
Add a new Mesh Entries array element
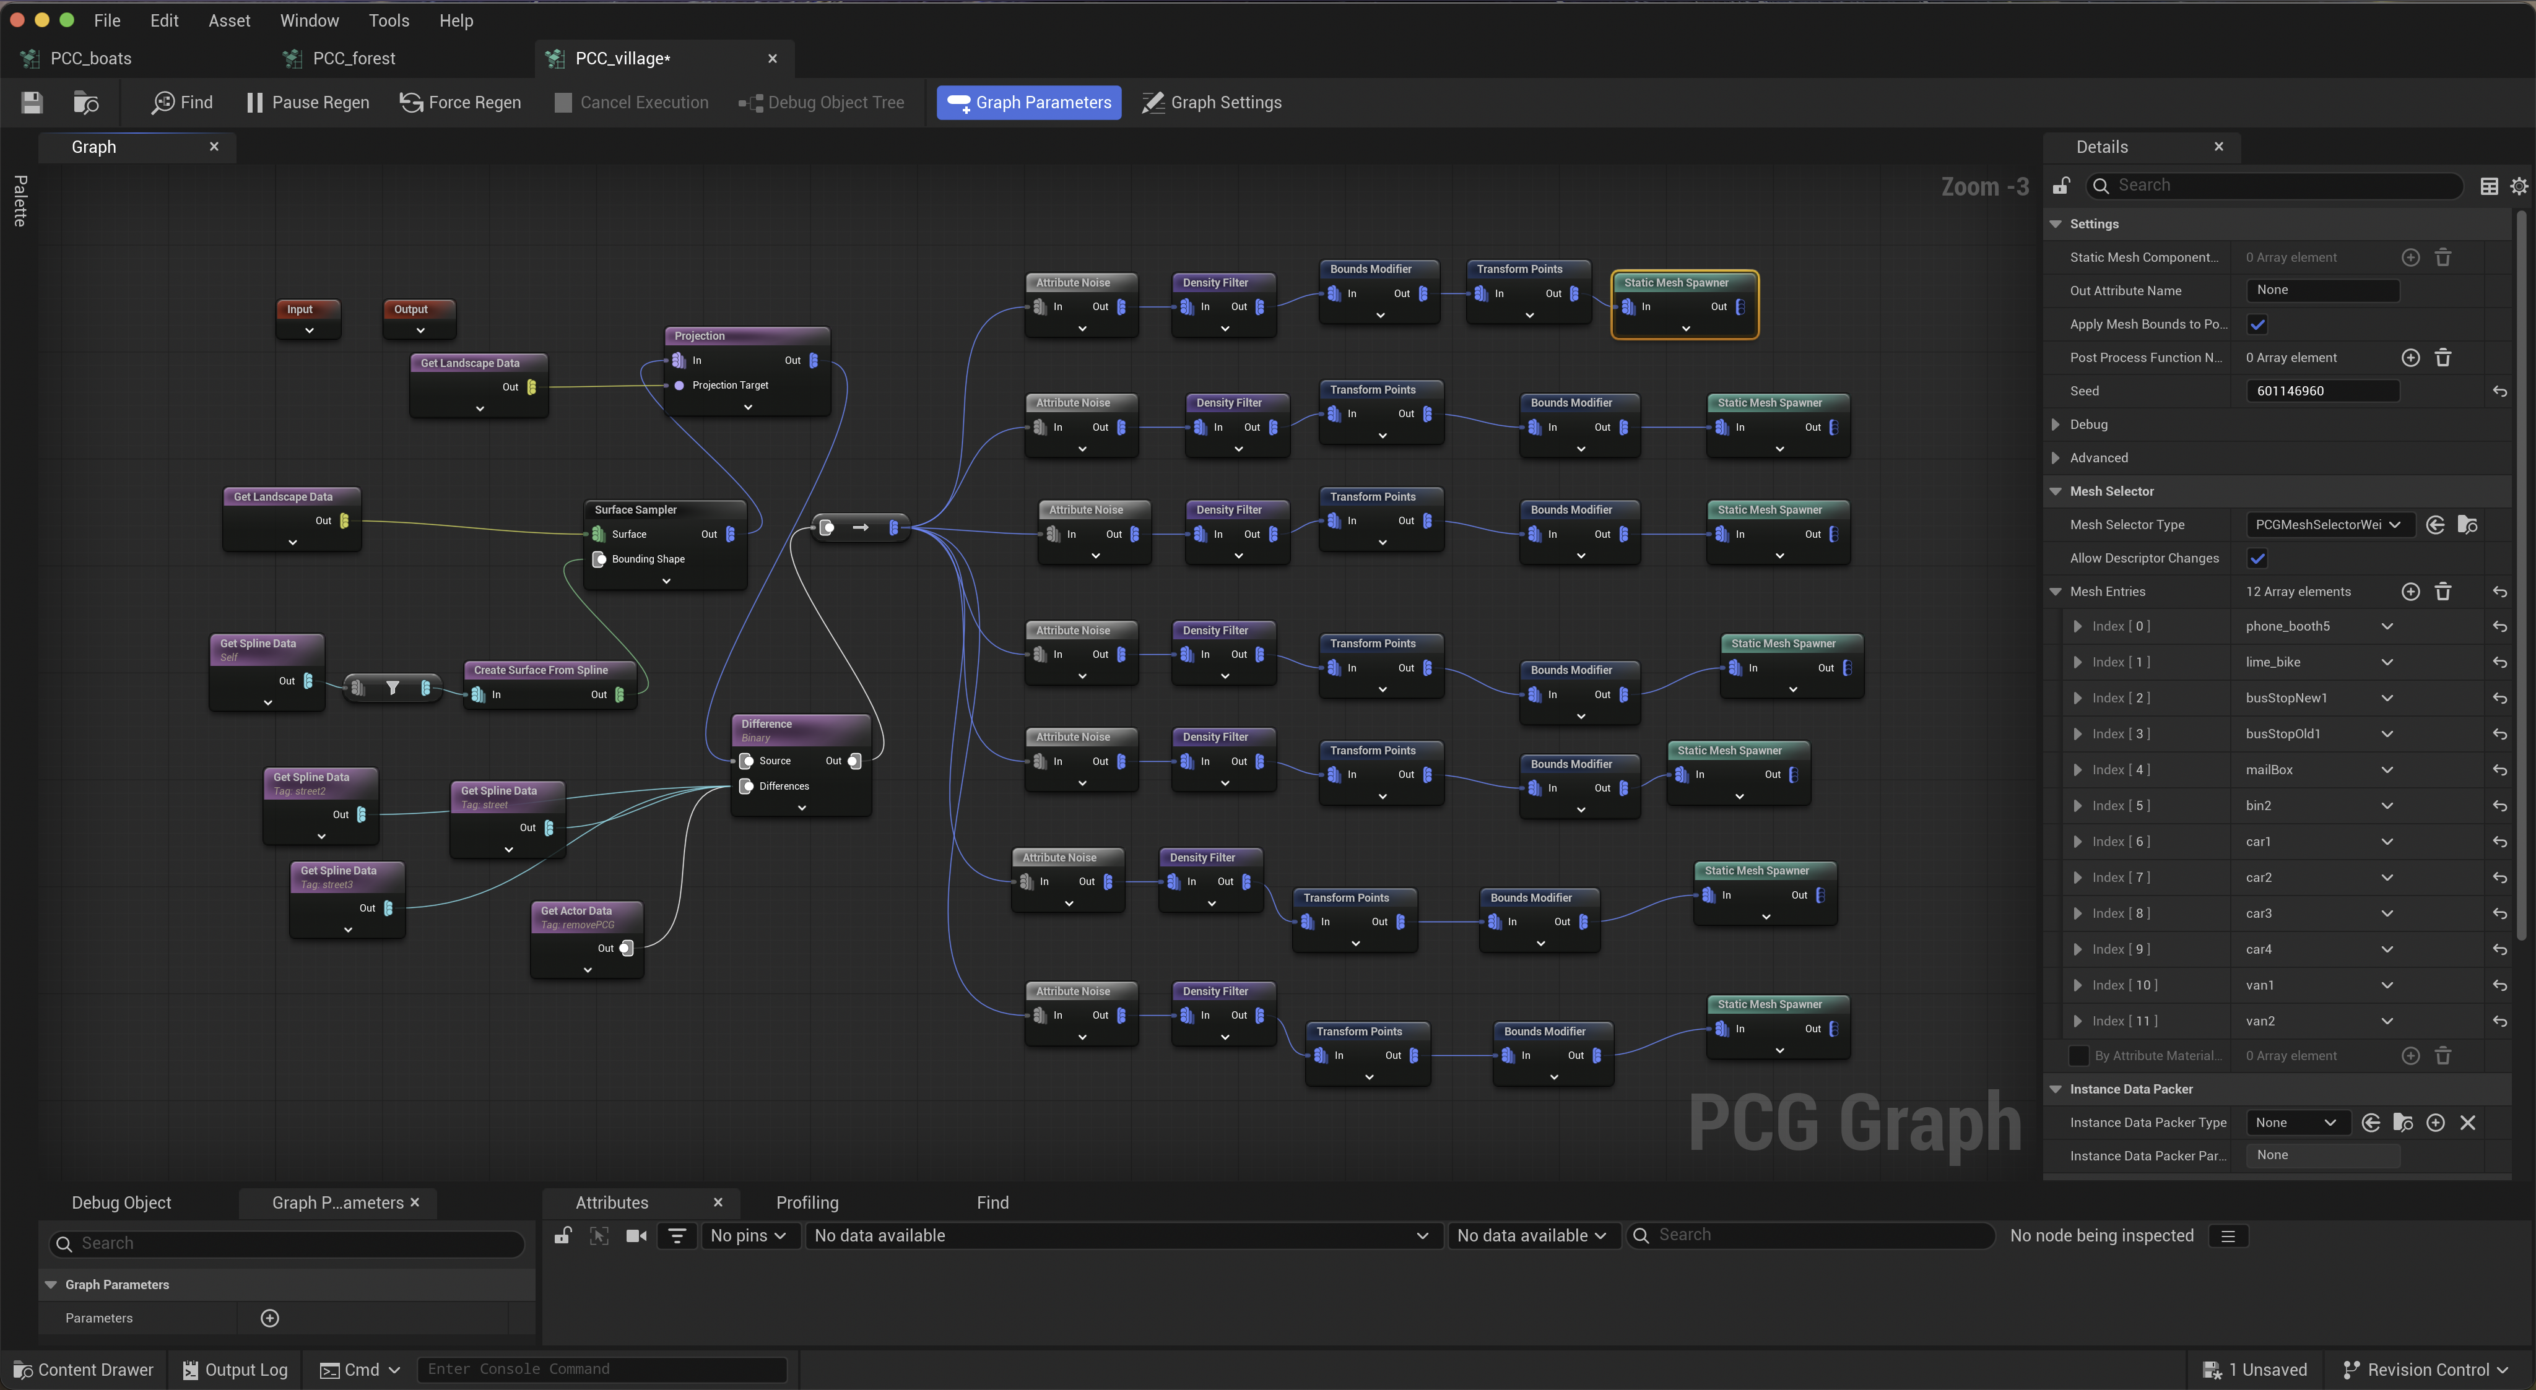pos(2410,591)
